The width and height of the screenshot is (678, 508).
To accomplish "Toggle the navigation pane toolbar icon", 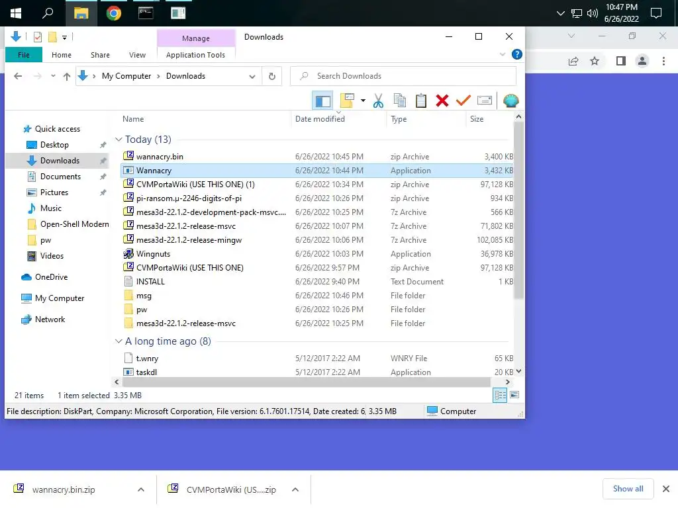I will (322, 101).
